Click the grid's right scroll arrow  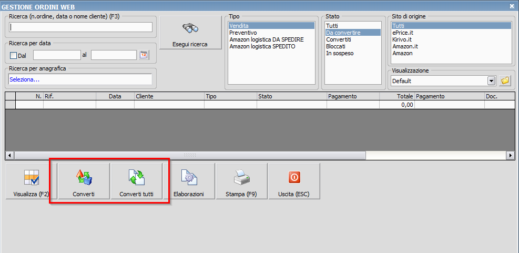click(511, 155)
